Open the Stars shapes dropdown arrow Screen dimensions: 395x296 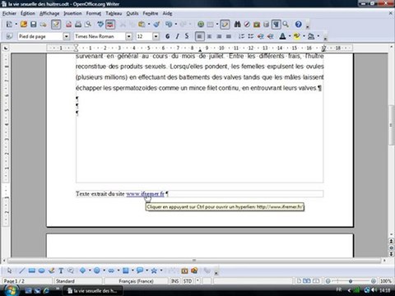tap(161, 271)
